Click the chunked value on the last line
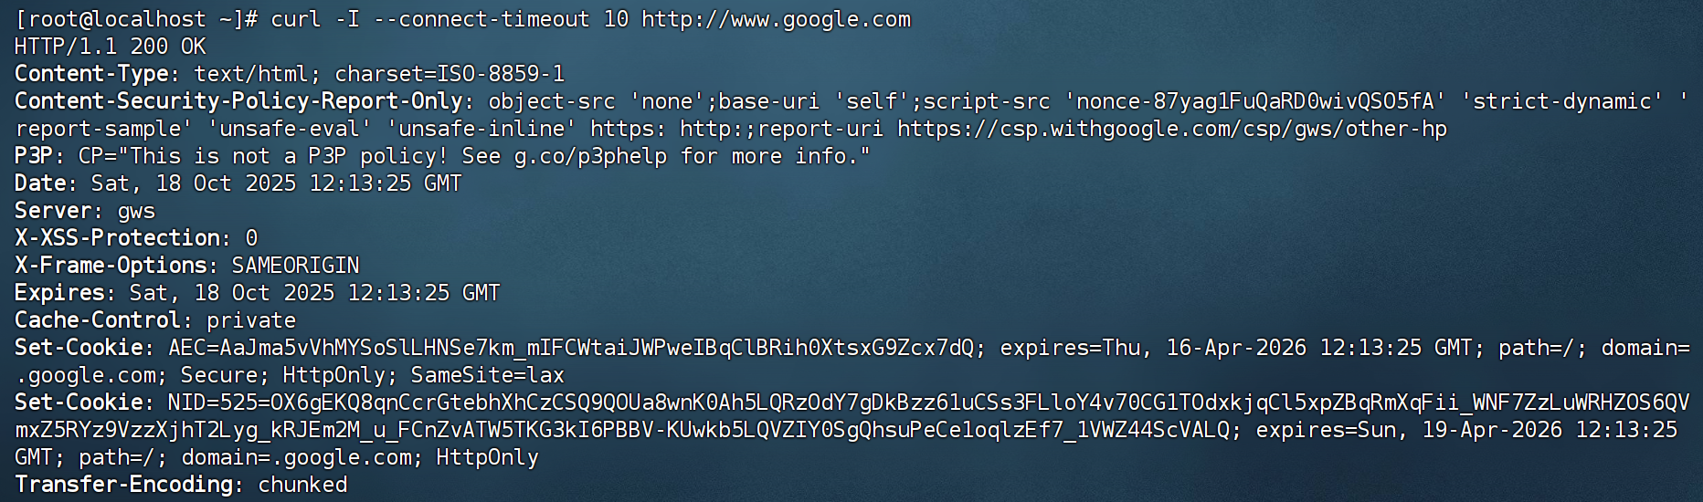 coord(302,485)
